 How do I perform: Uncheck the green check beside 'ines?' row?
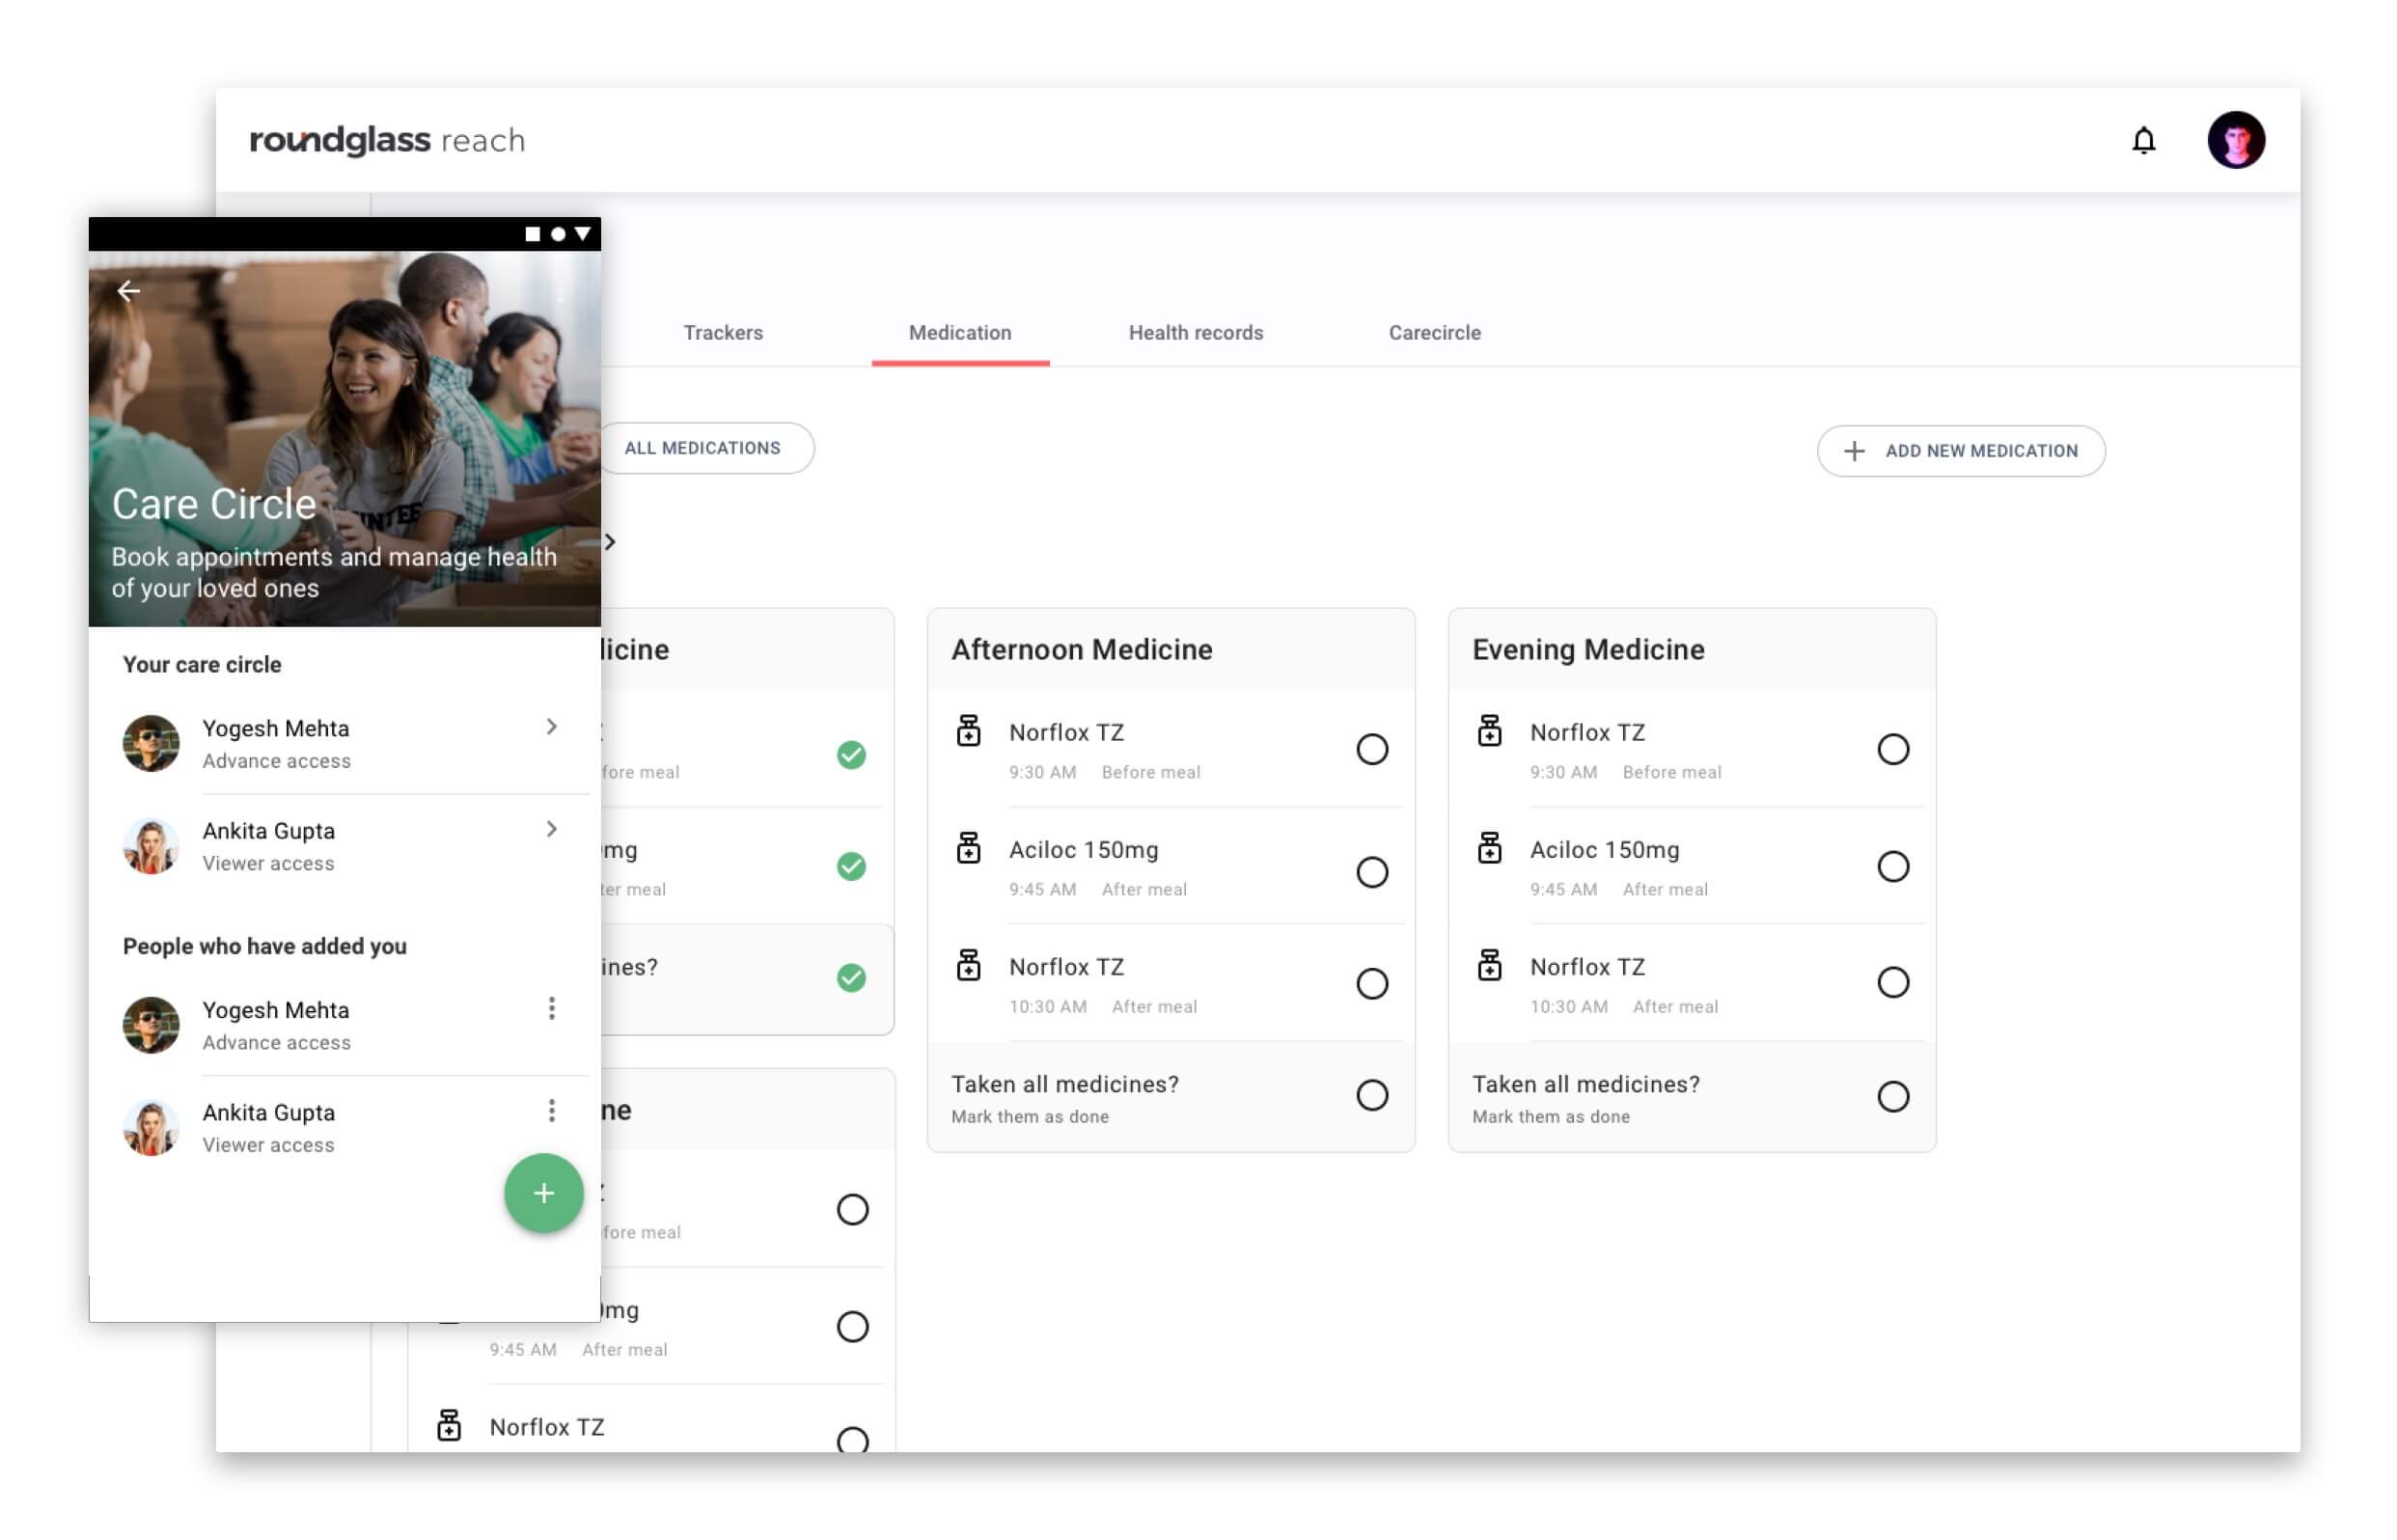(x=851, y=977)
